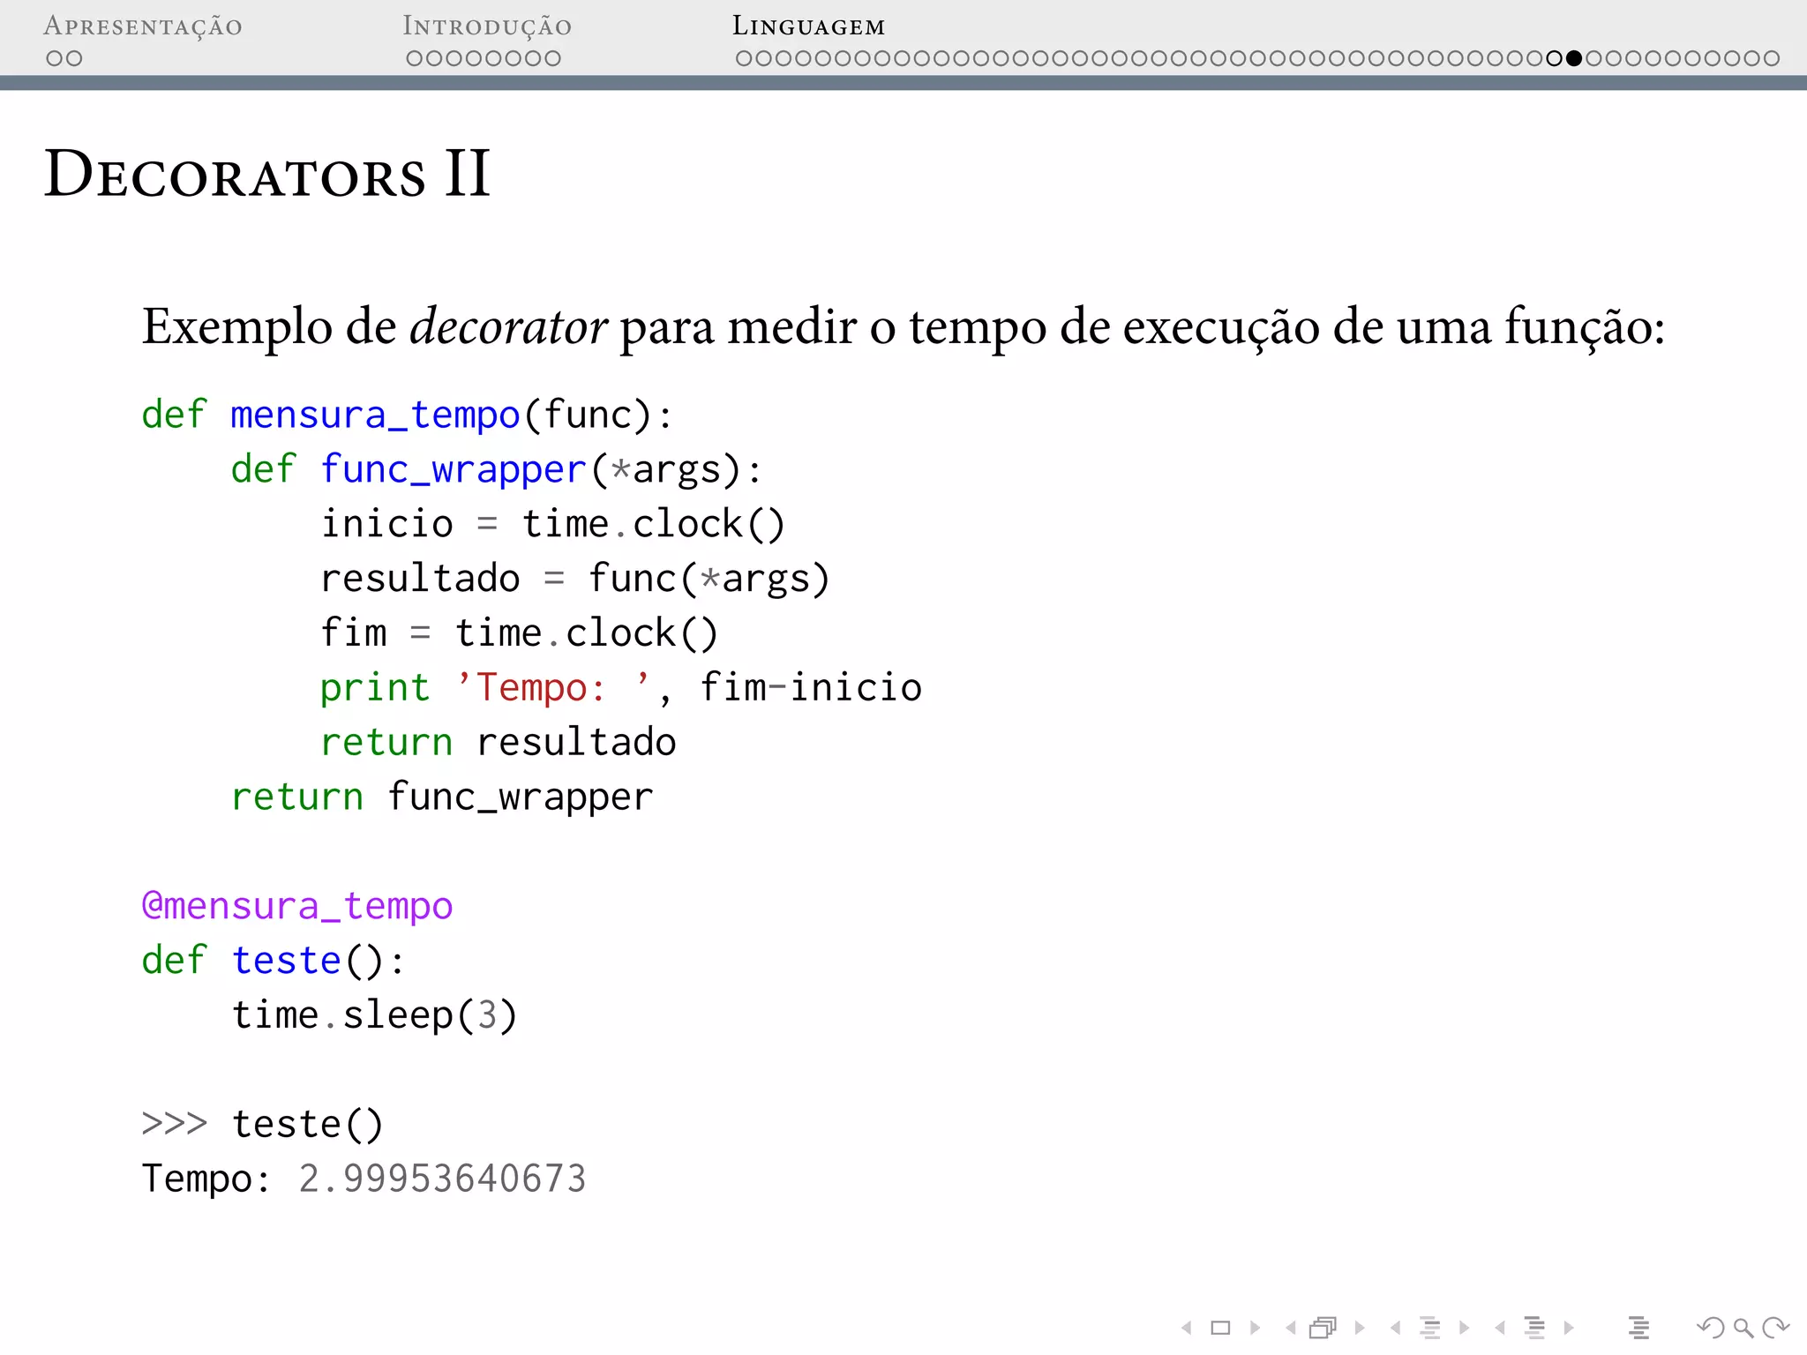Screen dimensions: 1807x1355
Task: Select last slide dot under Linguagem
Action: coord(1771,58)
